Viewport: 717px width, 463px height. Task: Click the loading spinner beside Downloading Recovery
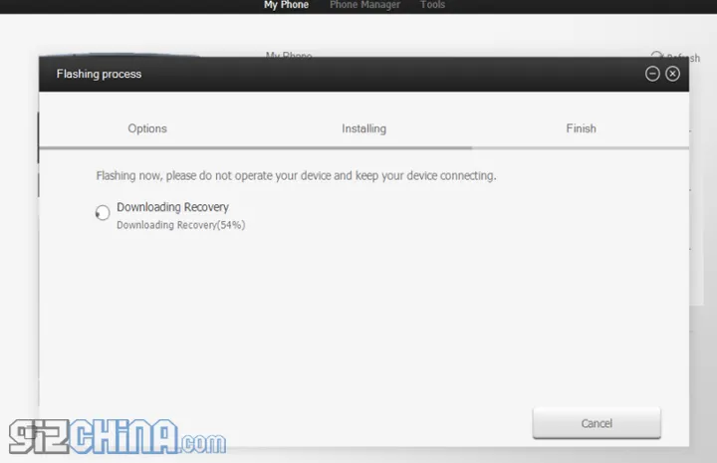point(103,213)
